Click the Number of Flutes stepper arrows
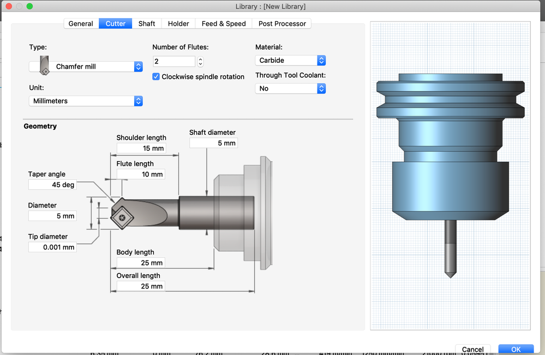The image size is (545, 355). click(200, 62)
